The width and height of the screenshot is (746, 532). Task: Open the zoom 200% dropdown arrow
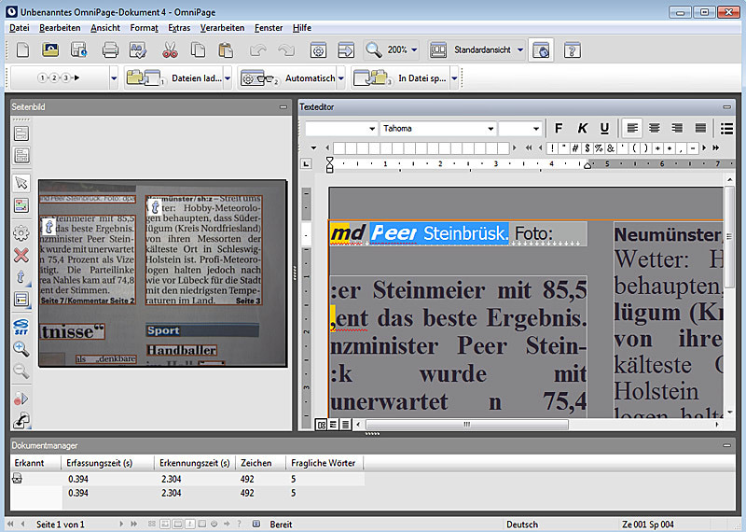(x=414, y=49)
